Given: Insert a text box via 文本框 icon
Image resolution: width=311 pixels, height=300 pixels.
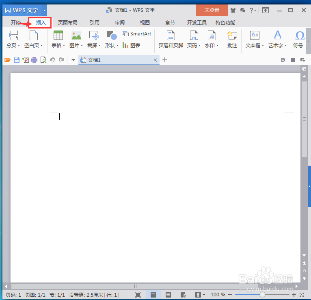Looking at the screenshot, I should click(x=255, y=35).
